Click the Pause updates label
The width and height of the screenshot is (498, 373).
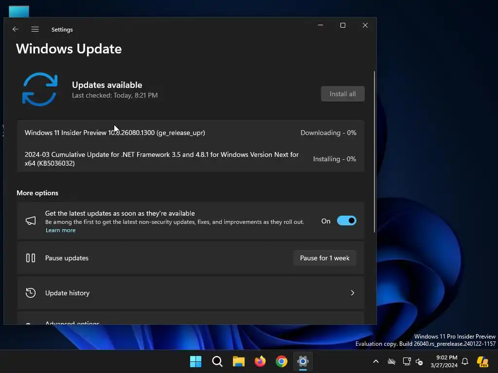67,258
